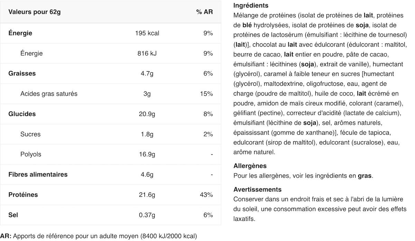Select the '195 kcal' energy value

click(147, 33)
